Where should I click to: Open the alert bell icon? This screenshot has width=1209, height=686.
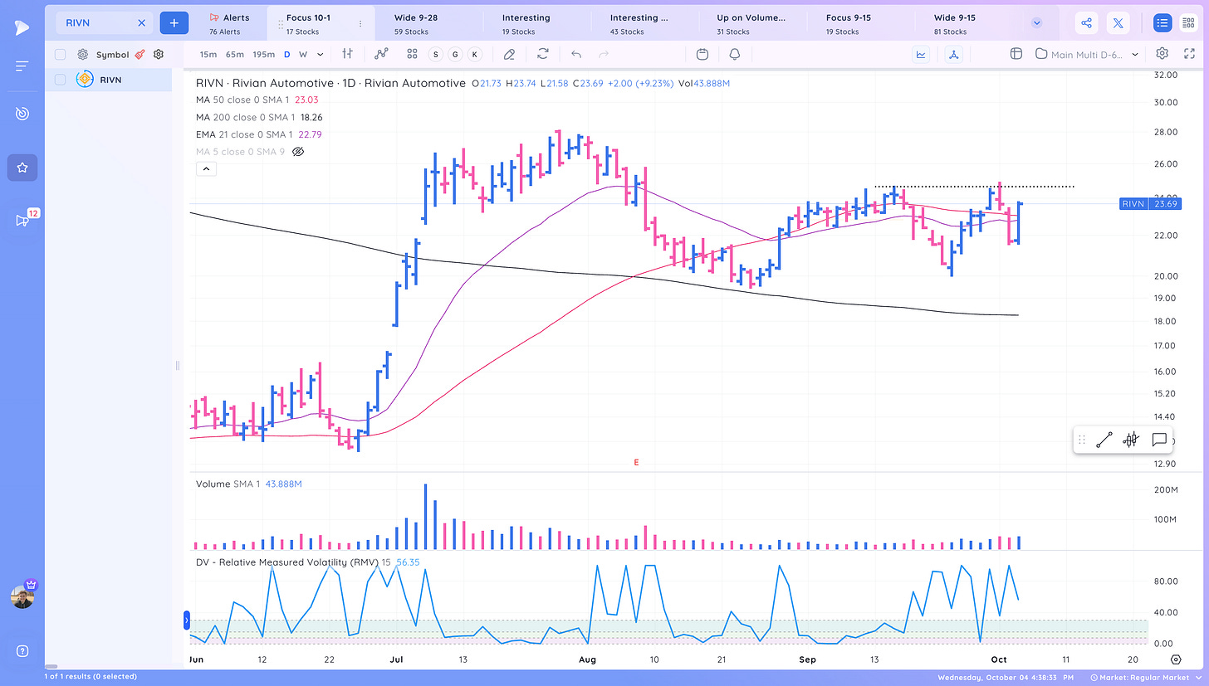pos(735,54)
